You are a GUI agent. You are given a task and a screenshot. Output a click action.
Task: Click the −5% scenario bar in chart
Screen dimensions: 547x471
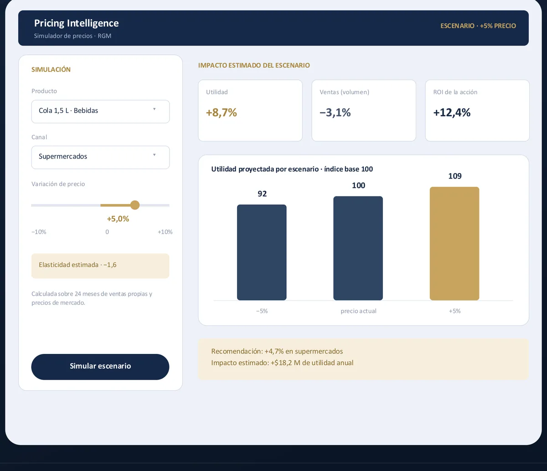262,252
